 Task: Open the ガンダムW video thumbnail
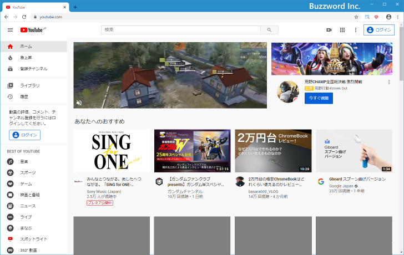pos(192,151)
